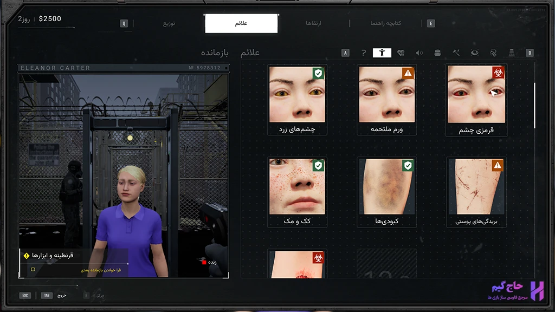Click the A key previous-category hint
The height and width of the screenshot is (312, 555).
pos(345,53)
